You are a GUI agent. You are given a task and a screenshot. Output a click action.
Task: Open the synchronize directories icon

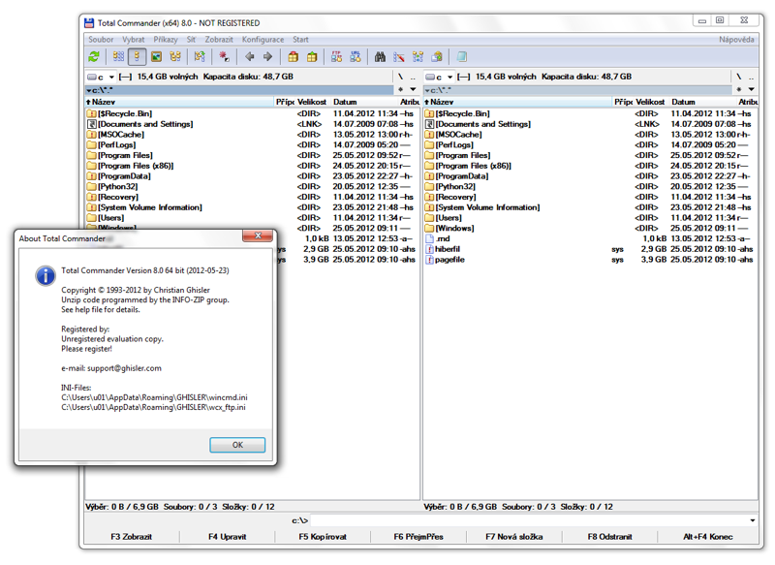pos(418,57)
